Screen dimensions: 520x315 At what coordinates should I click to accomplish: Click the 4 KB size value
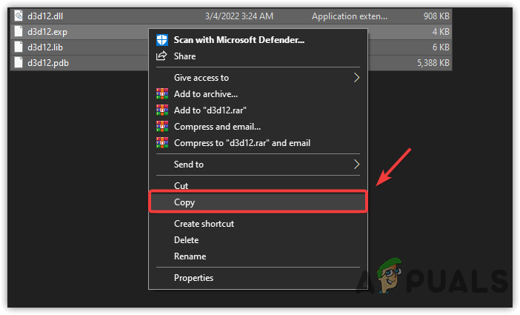coord(441,32)
